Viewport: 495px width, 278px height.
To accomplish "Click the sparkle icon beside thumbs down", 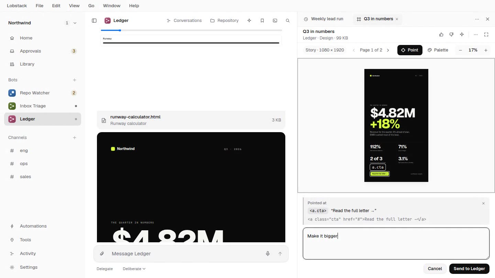I will [462, 34].
